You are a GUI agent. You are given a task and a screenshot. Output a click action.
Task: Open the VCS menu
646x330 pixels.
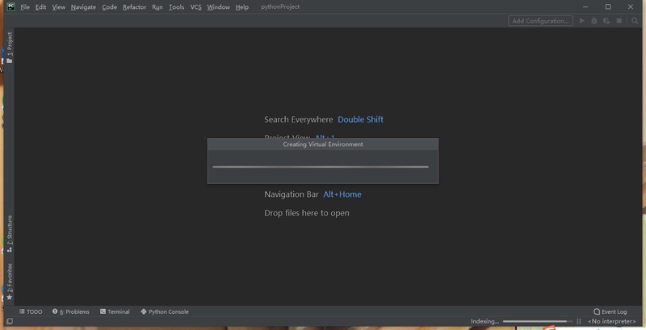click(196, 7)
